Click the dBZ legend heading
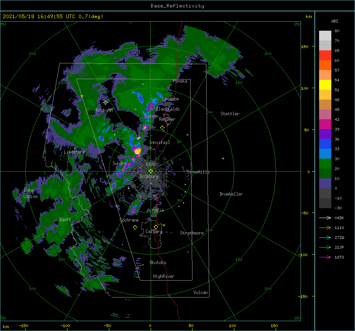This screenshot has width=355, height=331. point(334,21)
